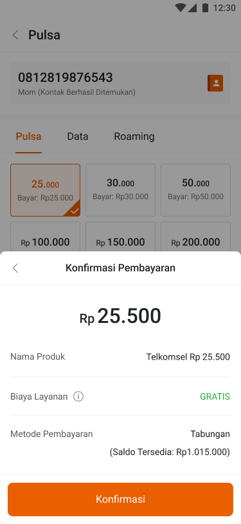Tap the Biaya Layanan info icon
The height and width of the screenshot is (524, 241).
click(78, 396)
